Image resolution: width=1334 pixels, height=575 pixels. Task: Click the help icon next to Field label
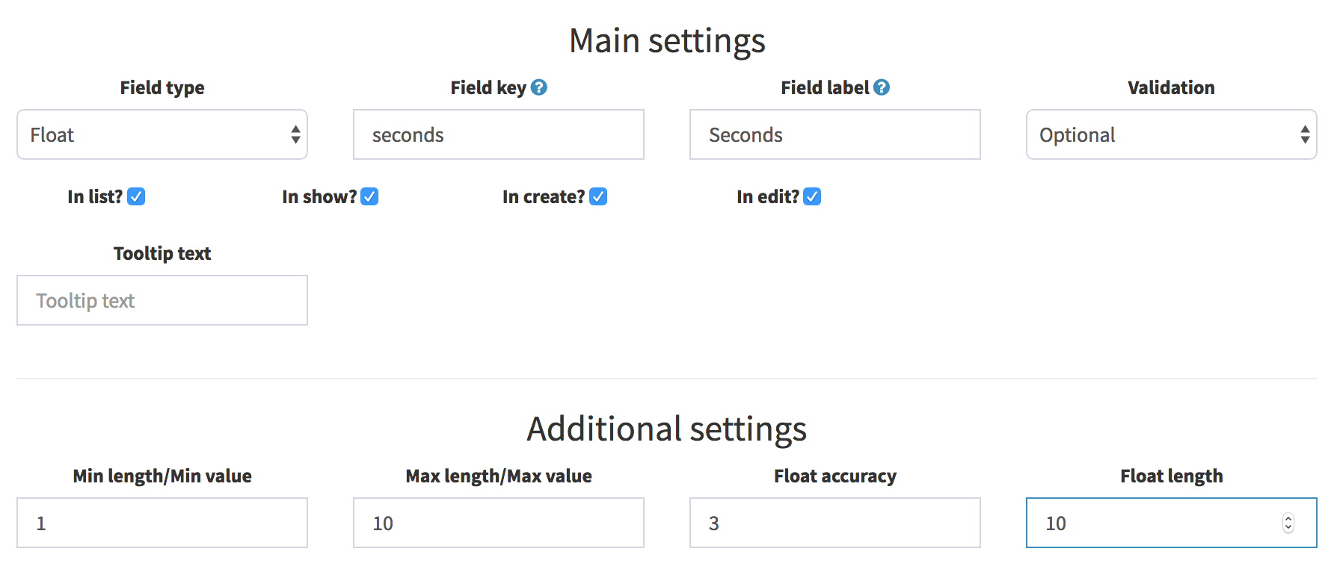coord(882,87)
